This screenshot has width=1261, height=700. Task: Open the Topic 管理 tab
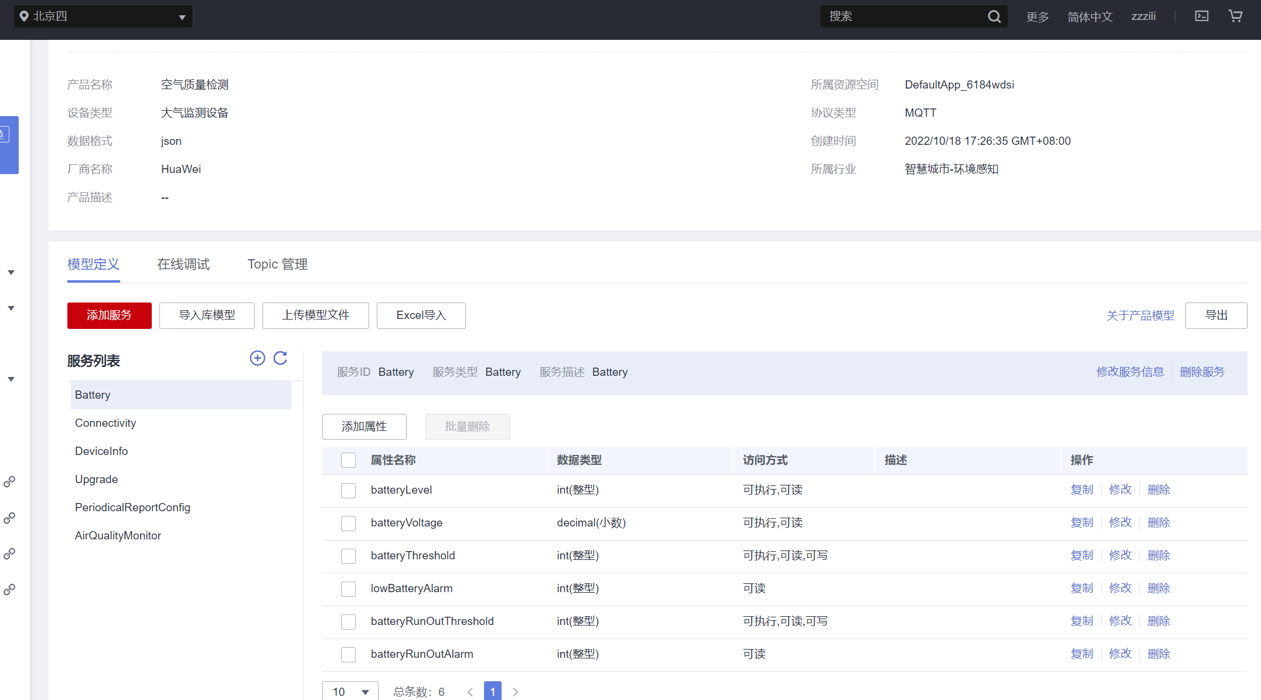point(277,264)
